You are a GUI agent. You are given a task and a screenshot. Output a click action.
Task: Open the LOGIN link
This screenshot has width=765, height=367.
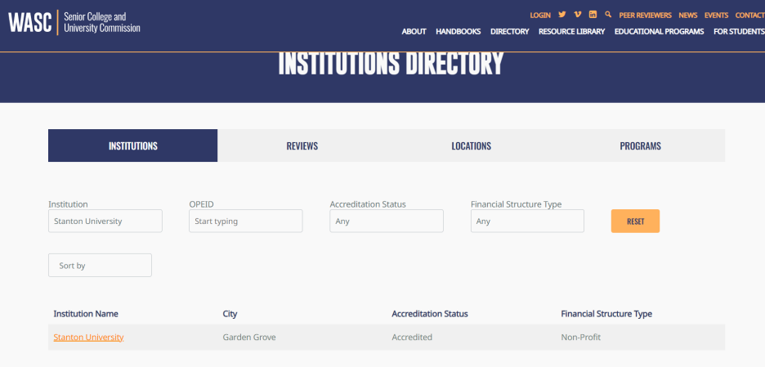coord(540,16)
